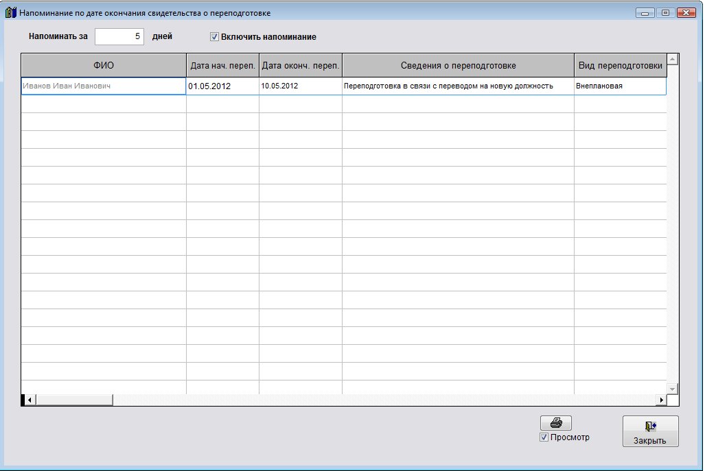Minimize the reminder window
Image resolution: width=705 pixels, height=471 pixels.
coord(645,13)
